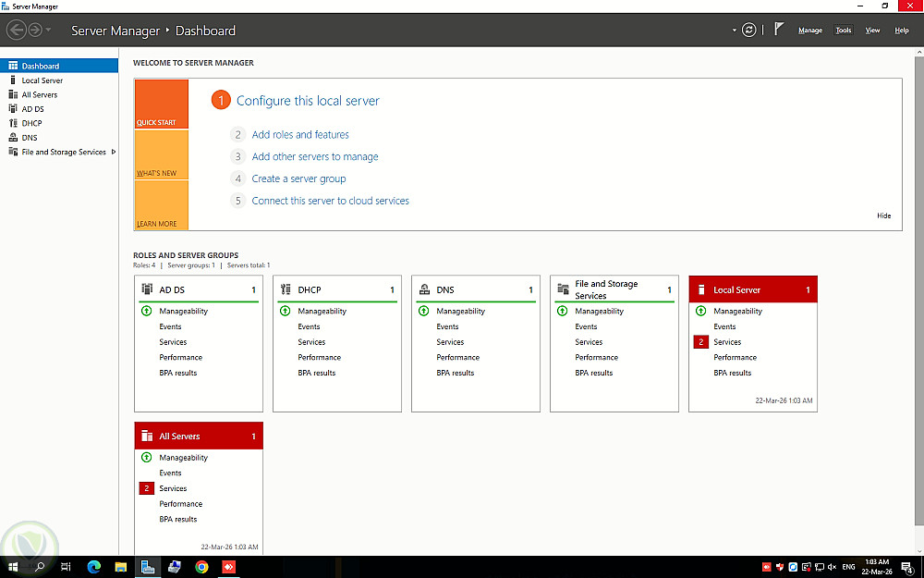Open the Action Center notification icon

point(908,568)
